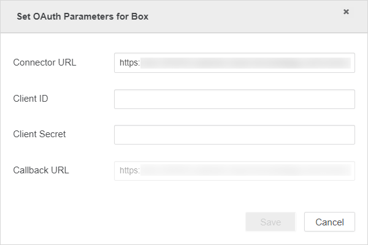Place cursor at https: in Connector URL
Viewport: 368px width, 245px height.
(130, 62)
